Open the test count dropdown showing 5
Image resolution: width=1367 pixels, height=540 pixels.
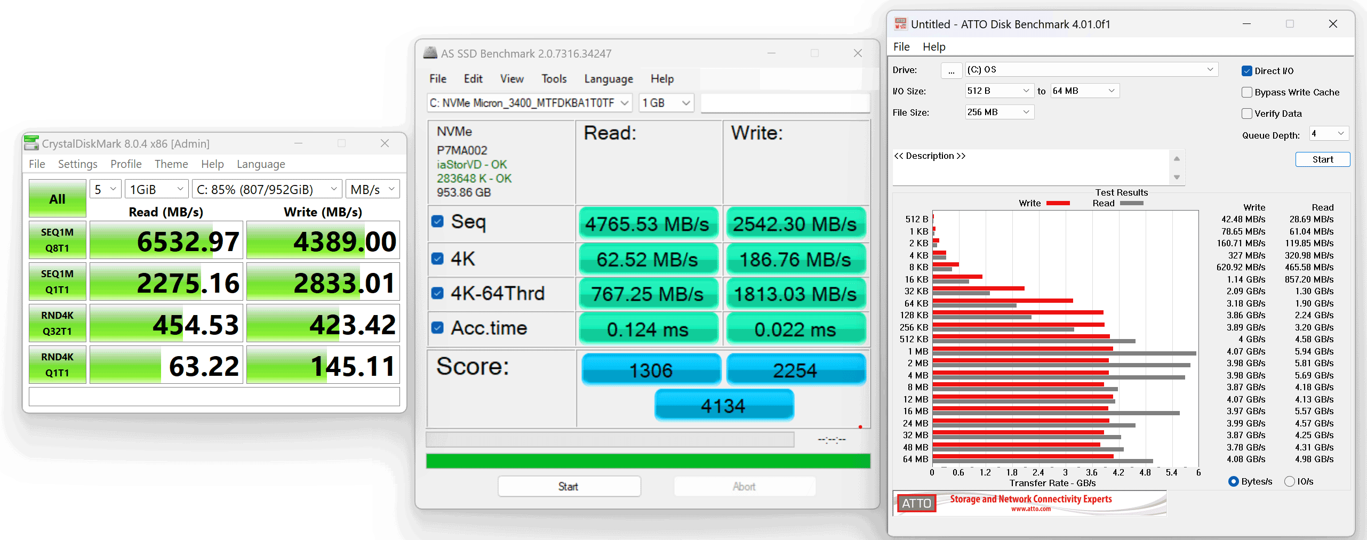106,189
